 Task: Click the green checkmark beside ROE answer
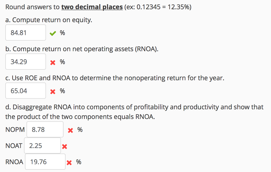click(x=52, y=33)
